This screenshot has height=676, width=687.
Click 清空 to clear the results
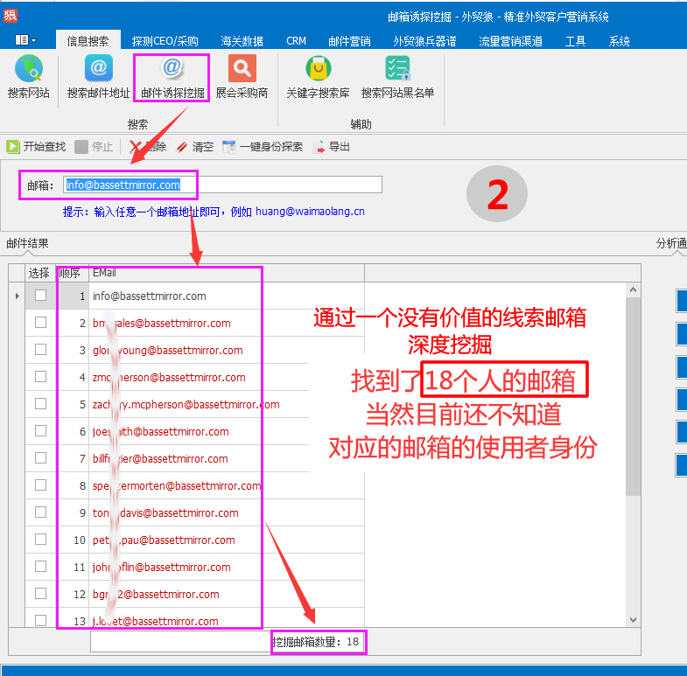point(195,147)
